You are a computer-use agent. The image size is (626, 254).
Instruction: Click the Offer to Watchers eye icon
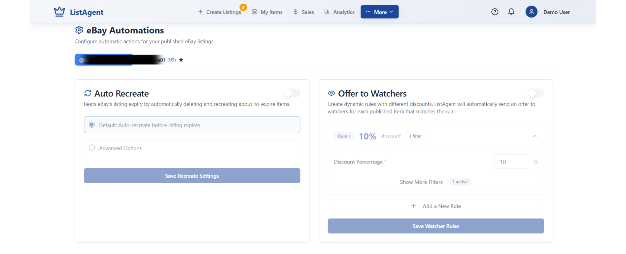[331, 93]
